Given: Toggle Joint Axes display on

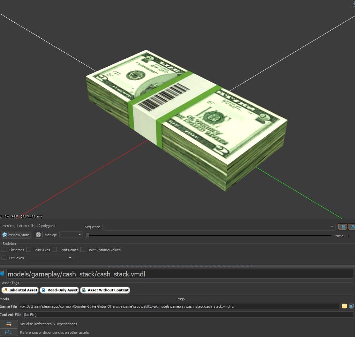Looking at the screenshot, I should point(28,250).
